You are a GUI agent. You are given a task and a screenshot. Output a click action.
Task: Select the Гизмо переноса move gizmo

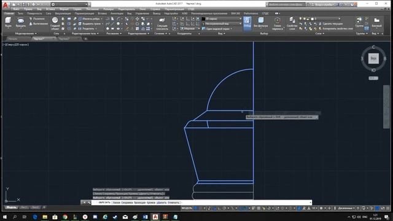click(x=277, y=23)
